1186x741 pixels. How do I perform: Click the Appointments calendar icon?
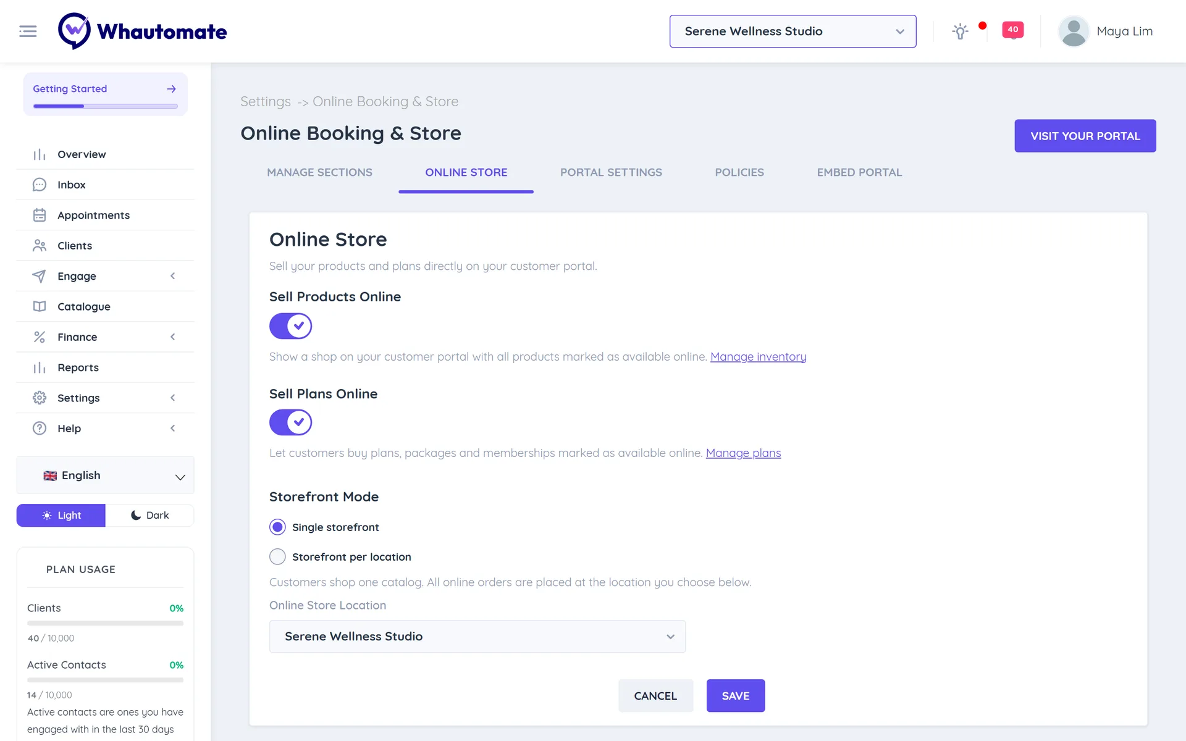point(40,215)
